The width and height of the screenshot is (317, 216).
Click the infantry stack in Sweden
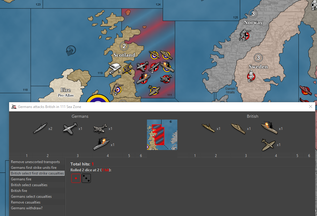251,75
